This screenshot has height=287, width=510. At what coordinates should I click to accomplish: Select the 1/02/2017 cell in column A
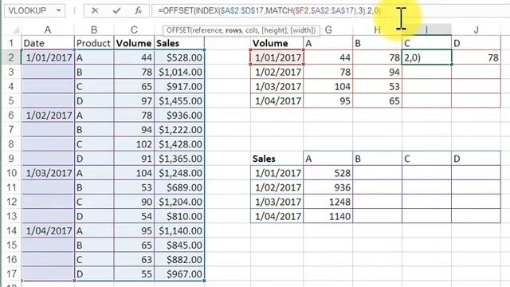tap(48, 115)
